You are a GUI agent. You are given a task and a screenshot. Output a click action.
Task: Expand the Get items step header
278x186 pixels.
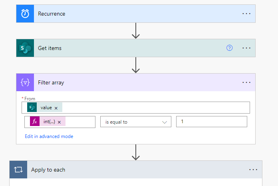(136, 48)
